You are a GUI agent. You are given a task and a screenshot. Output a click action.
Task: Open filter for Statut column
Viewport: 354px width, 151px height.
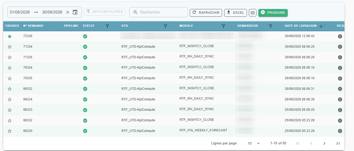tap(107, 26)
